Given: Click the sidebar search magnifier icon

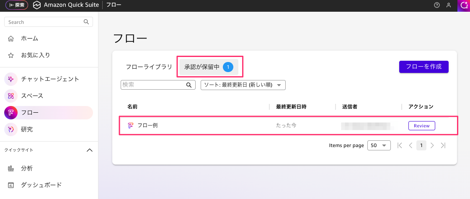Looking at the screenshot, I should [86, 22].
